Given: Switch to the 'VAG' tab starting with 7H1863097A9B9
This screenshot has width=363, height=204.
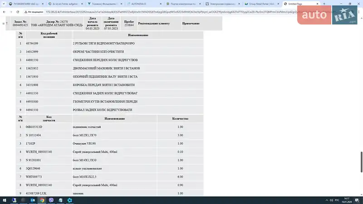Looking at the screenshot, I should pos(26,4).
